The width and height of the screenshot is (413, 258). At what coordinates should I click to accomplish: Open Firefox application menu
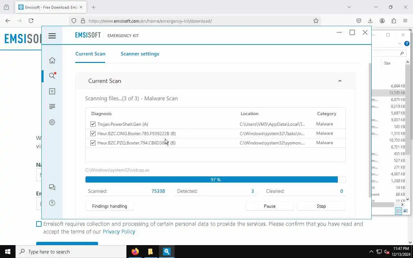(405, 21)
